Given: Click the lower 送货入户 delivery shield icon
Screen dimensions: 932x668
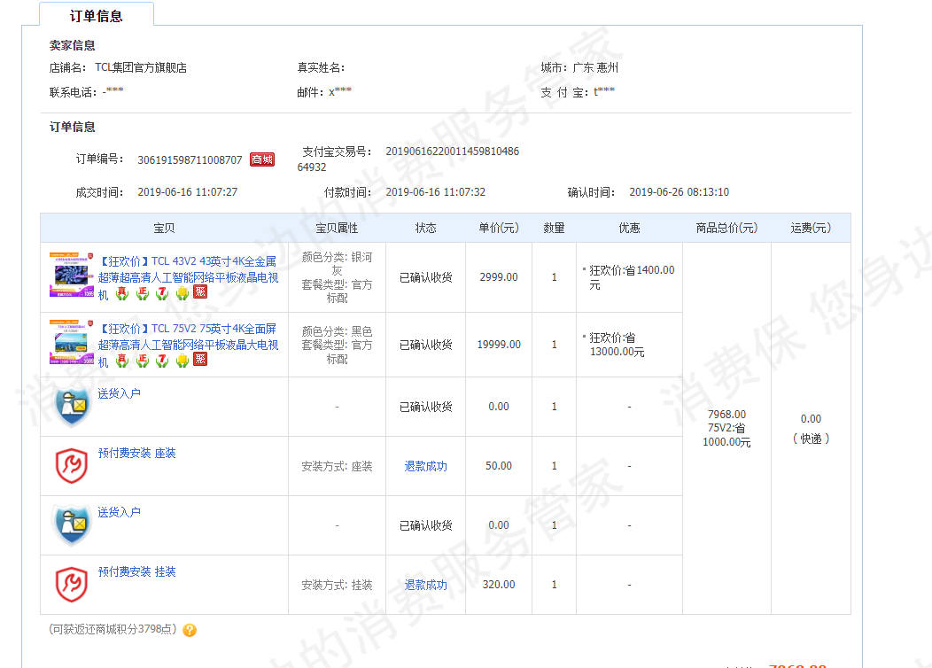Looking at the screenshot, I should pos(72,525).
